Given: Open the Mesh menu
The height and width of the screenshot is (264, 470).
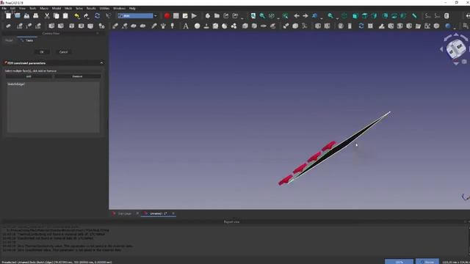Looking at the screenshot, I should point(68,8).
